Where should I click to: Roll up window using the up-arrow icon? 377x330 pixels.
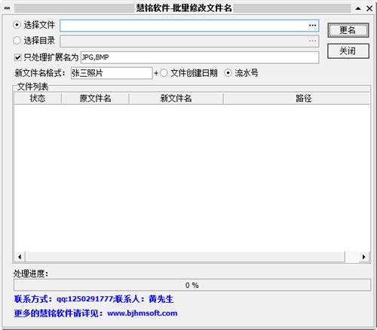tap(358, 8)
